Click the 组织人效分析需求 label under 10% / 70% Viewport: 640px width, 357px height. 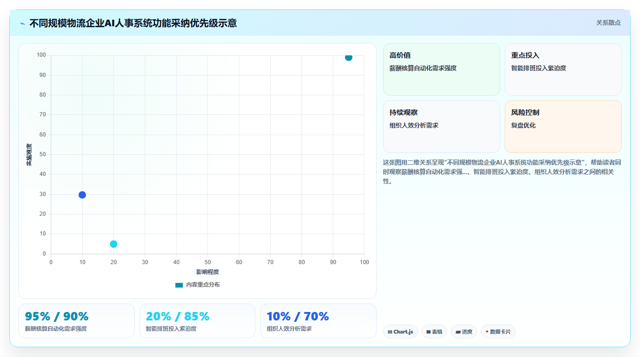click(289, 329)
